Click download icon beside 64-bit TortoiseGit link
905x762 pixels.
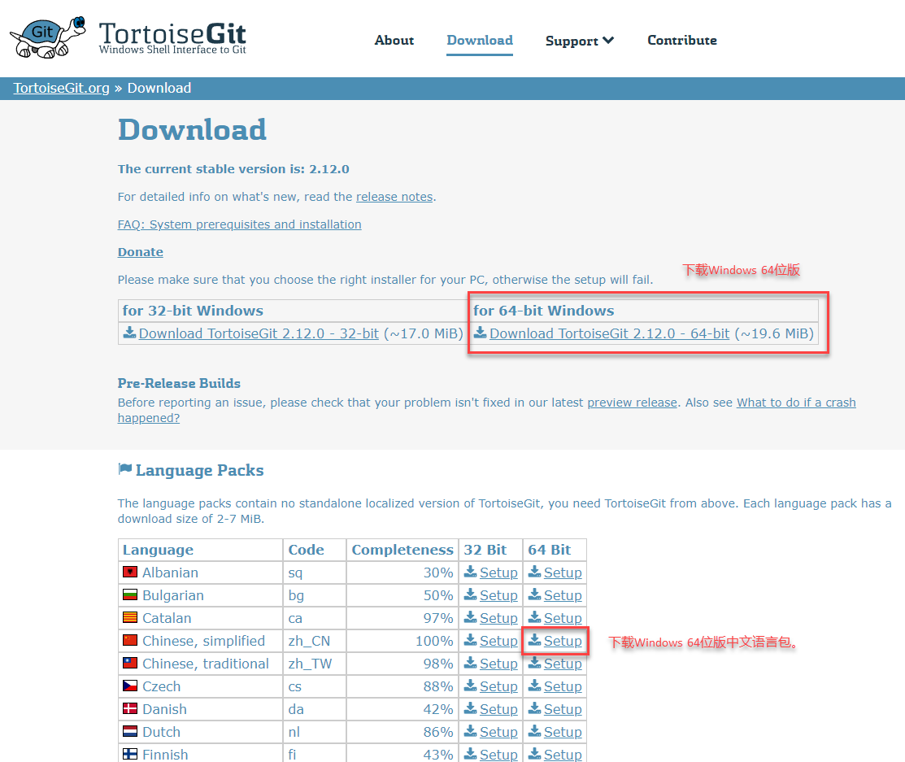click(x=481, y=333)
